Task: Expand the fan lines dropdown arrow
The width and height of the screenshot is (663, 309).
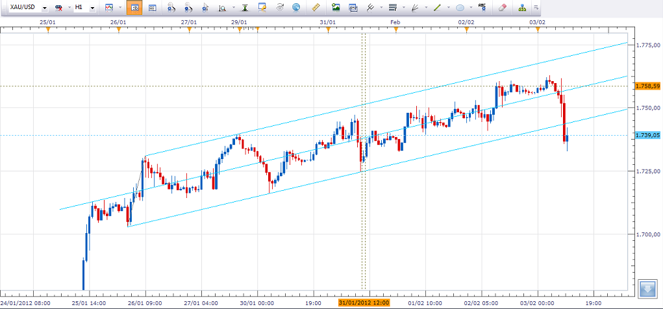Action: tap(426, 8)
